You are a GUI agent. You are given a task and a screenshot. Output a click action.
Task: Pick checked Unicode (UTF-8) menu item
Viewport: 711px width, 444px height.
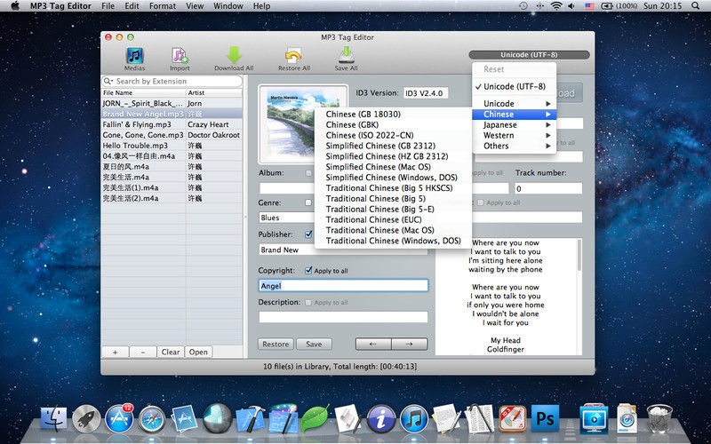515,86
